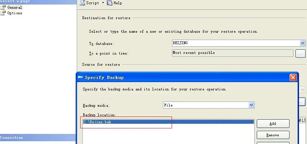Click the Most recent possible field
Screen dimensions: 307x144
click(233, 53)
